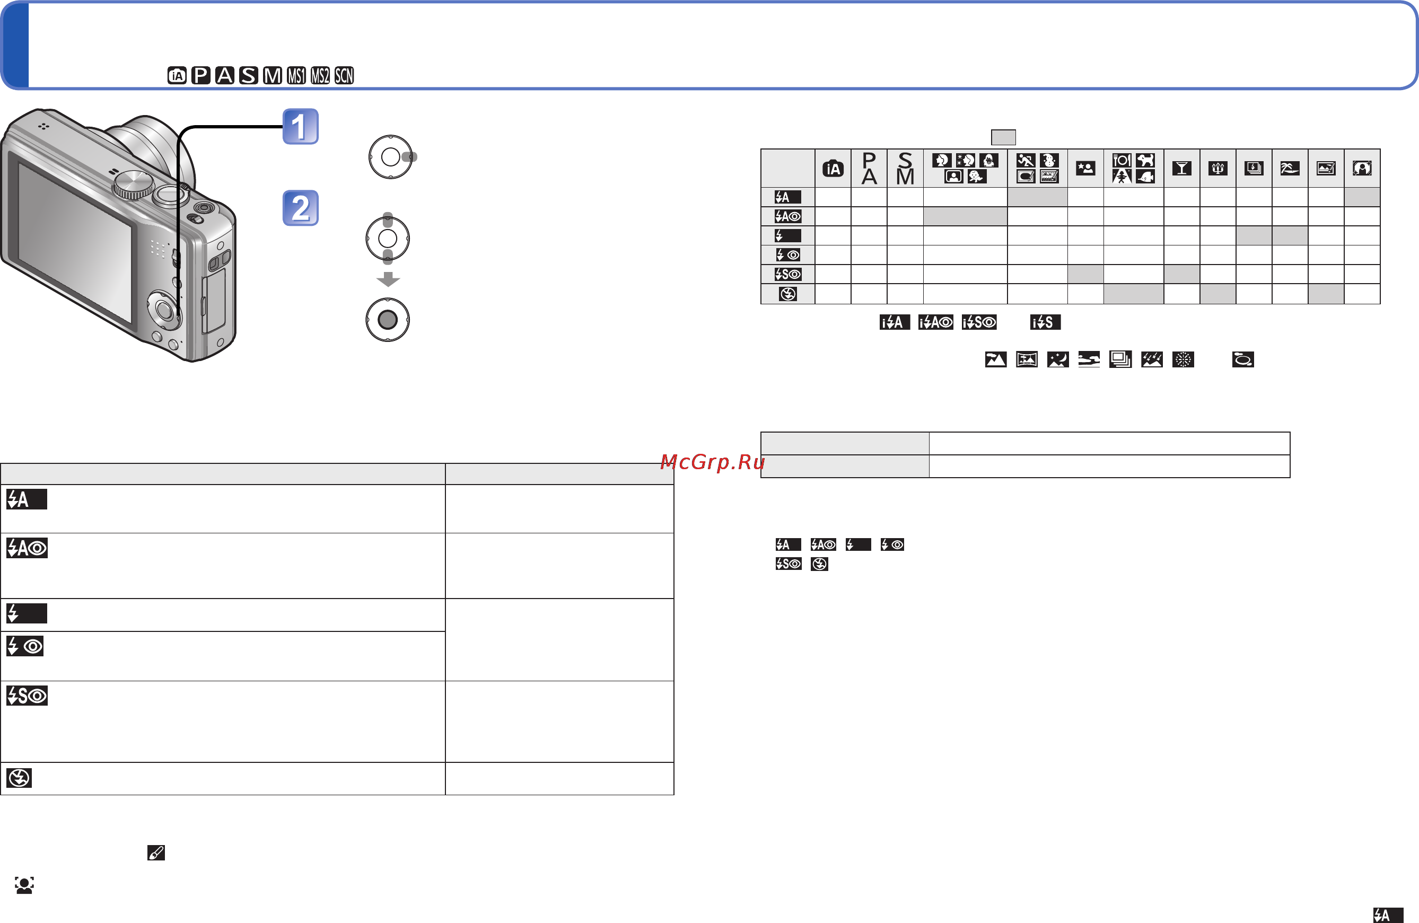Click the brush icon below the left table
Image resolution: width=1419 pixels, height=923 pixels.
click(156, 852)
